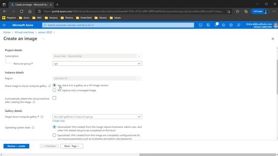Go to Home breadcrumb

(x=7, y=32)
